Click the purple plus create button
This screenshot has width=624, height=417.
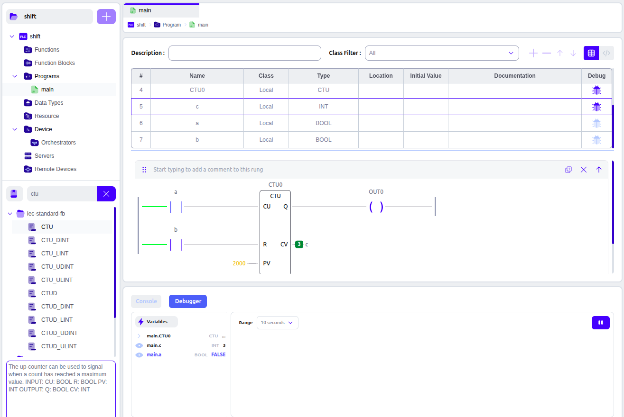106,17
